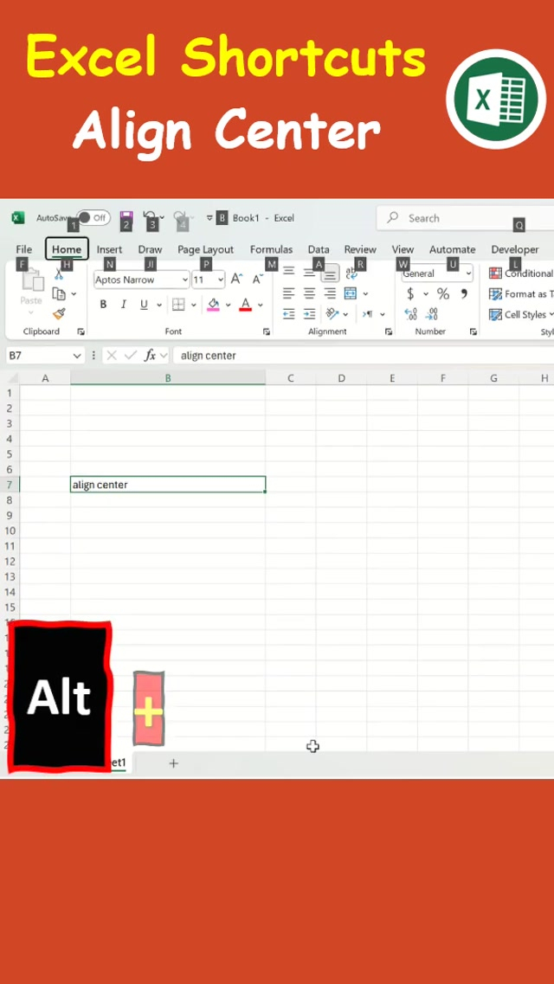Click the Save icon in title bar
554x984 pixels.
click(126, 216)
